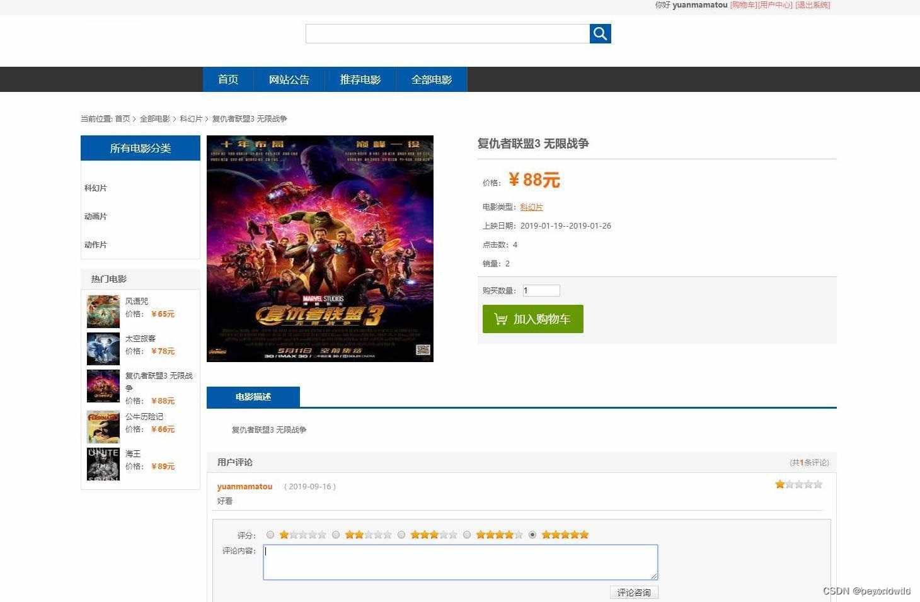
Task: Open the 全部电影 navigation tab
Action: 432,79
